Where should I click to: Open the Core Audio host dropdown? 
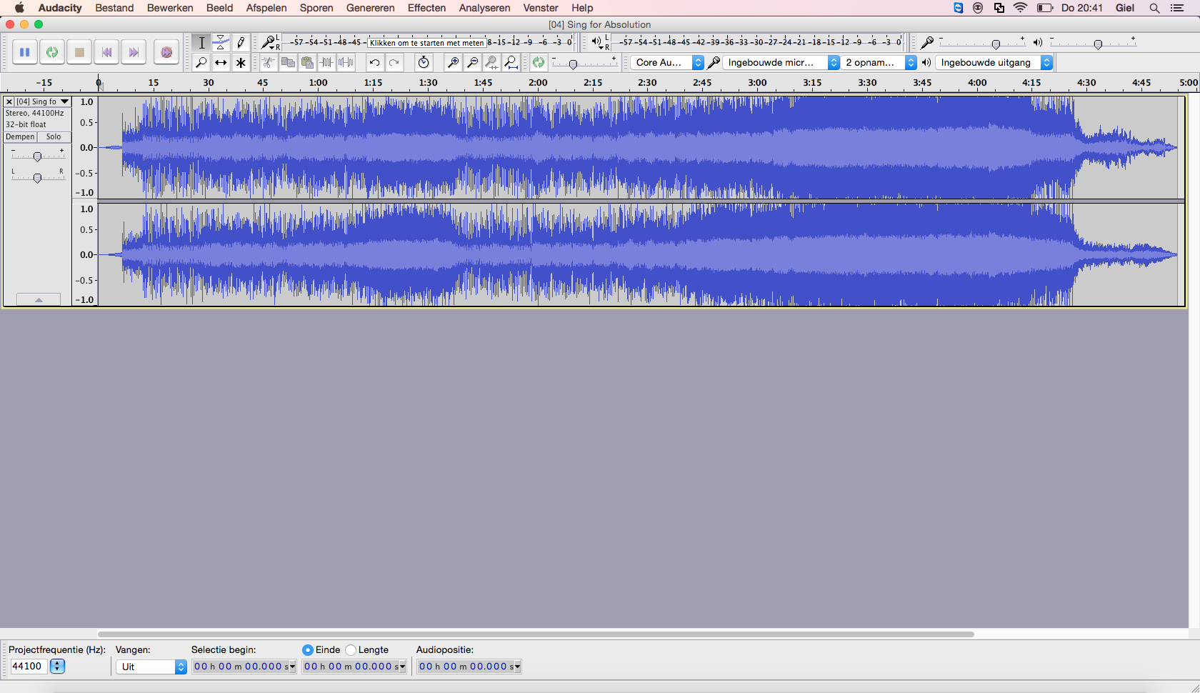point(667,63)
